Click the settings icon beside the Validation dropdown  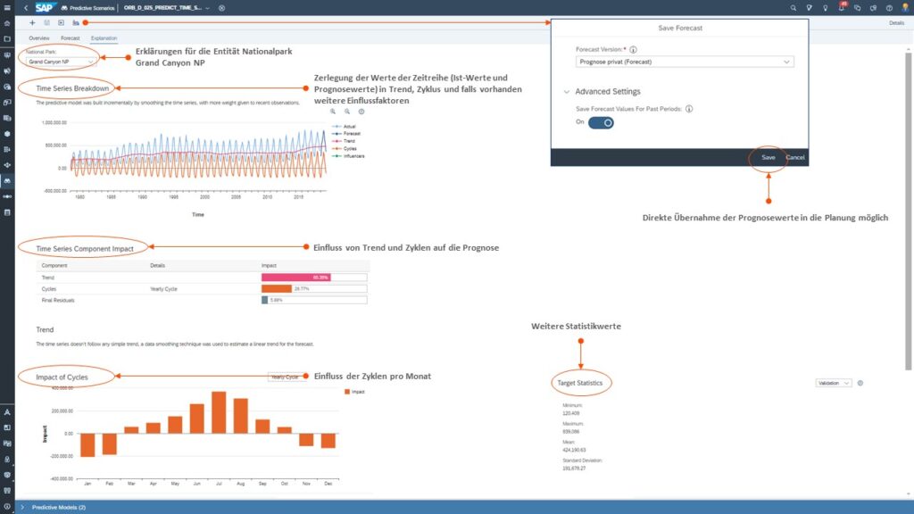click(x=860, y=383)
